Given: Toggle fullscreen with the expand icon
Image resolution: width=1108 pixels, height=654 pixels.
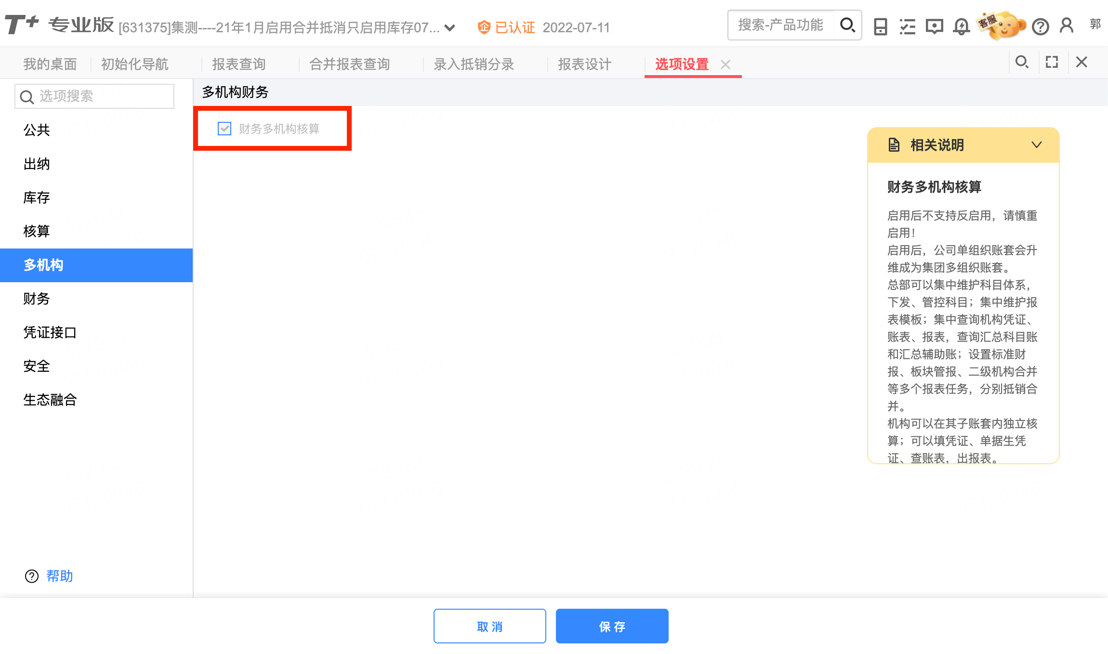Looking at the screenshot, I should [1052, 62].
